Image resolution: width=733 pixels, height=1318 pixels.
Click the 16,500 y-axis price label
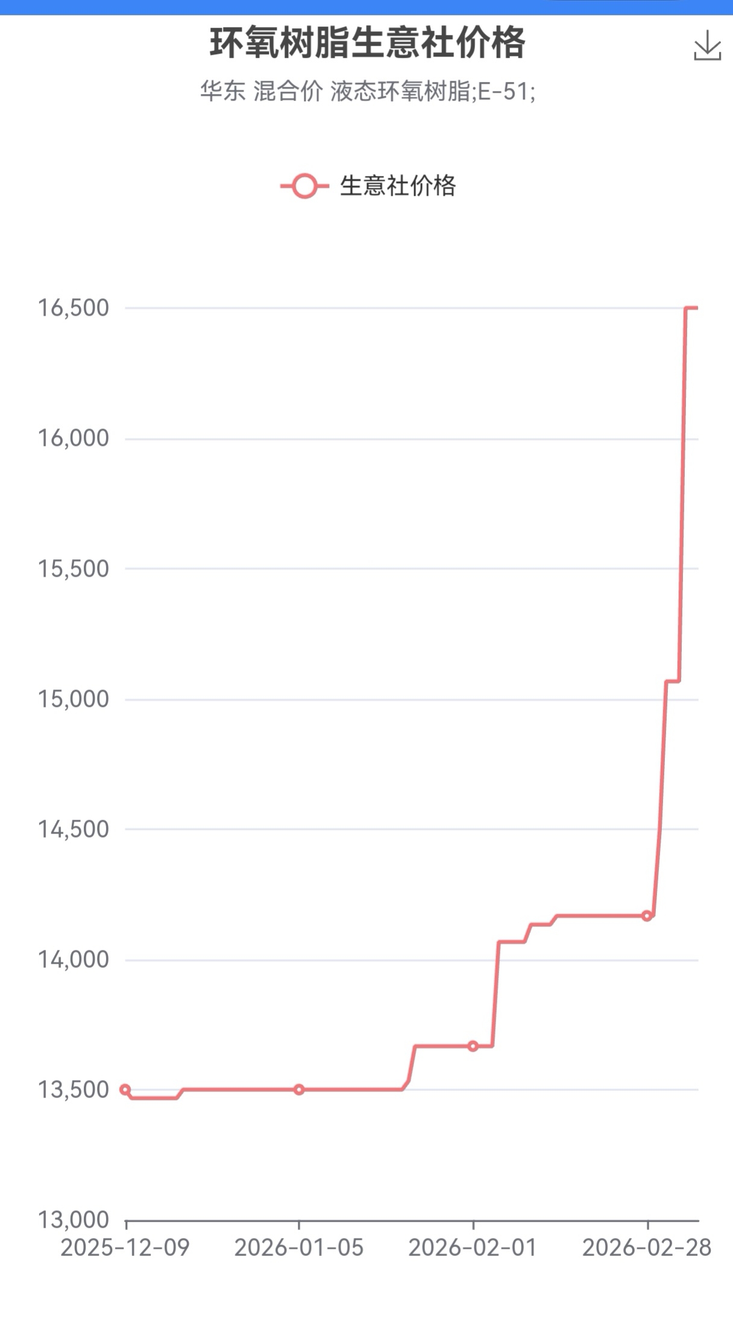74,308
